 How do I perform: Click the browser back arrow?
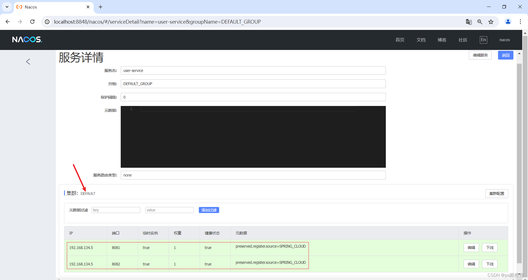pos(8,22)
